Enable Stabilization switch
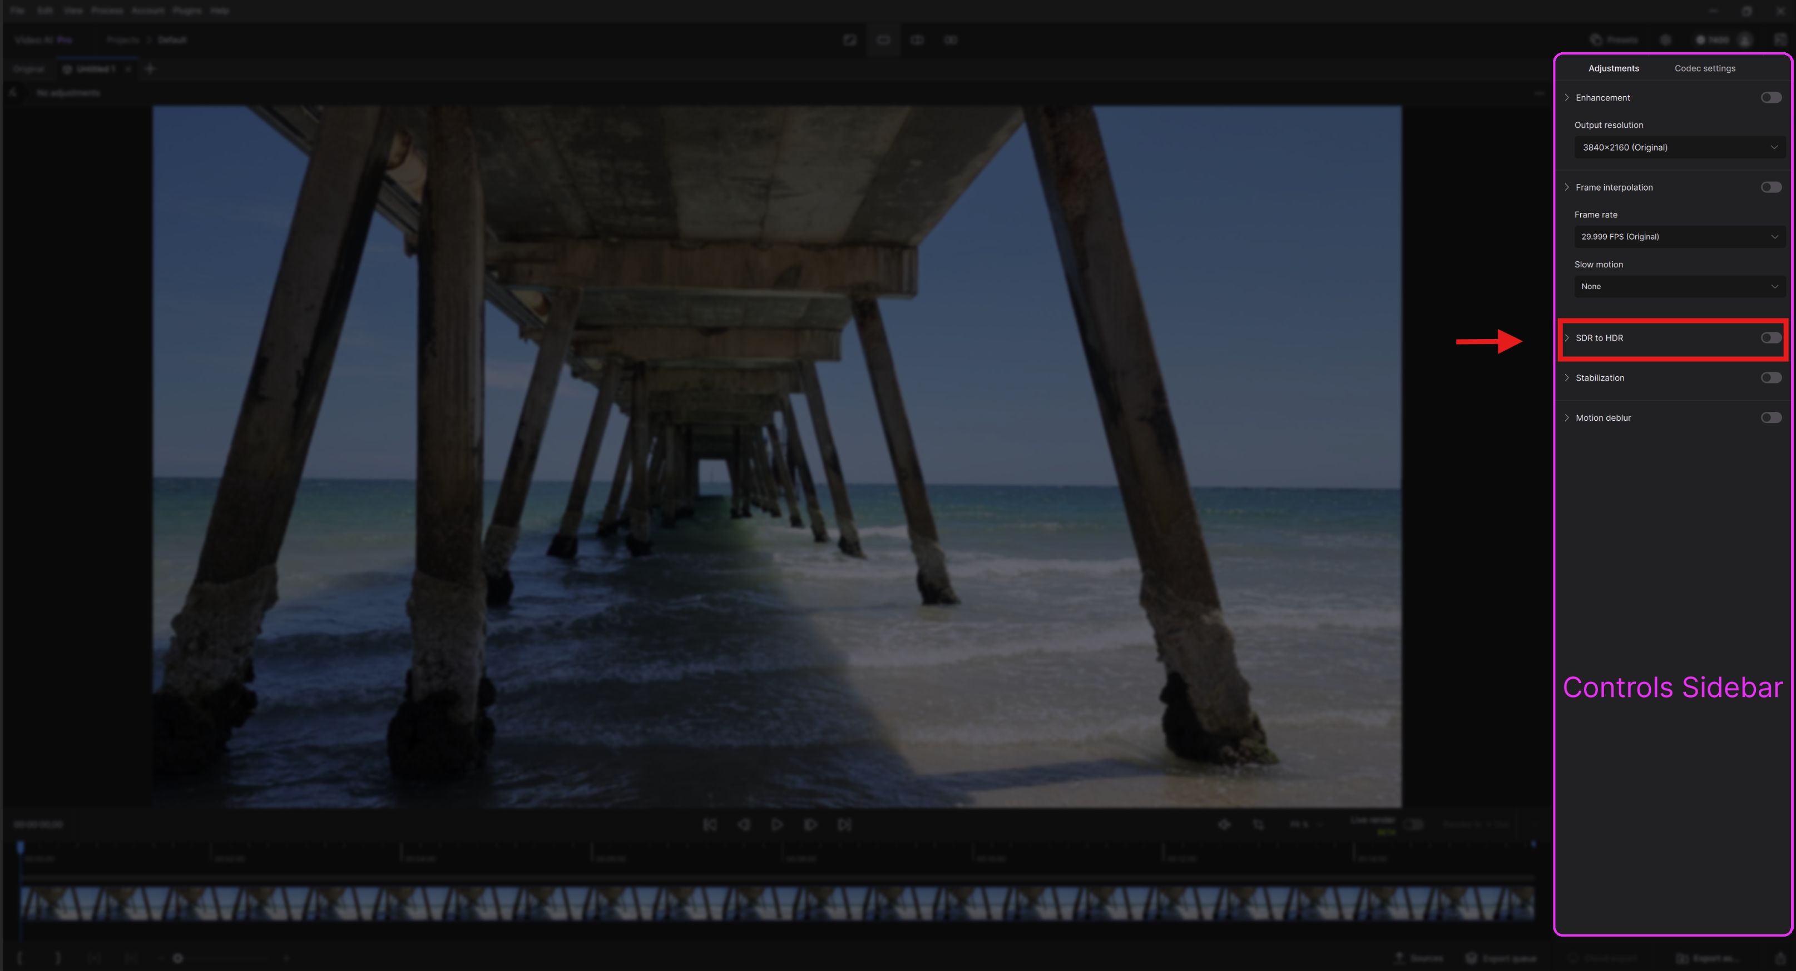This screenshot has height=971, width=1796. 1770,377
